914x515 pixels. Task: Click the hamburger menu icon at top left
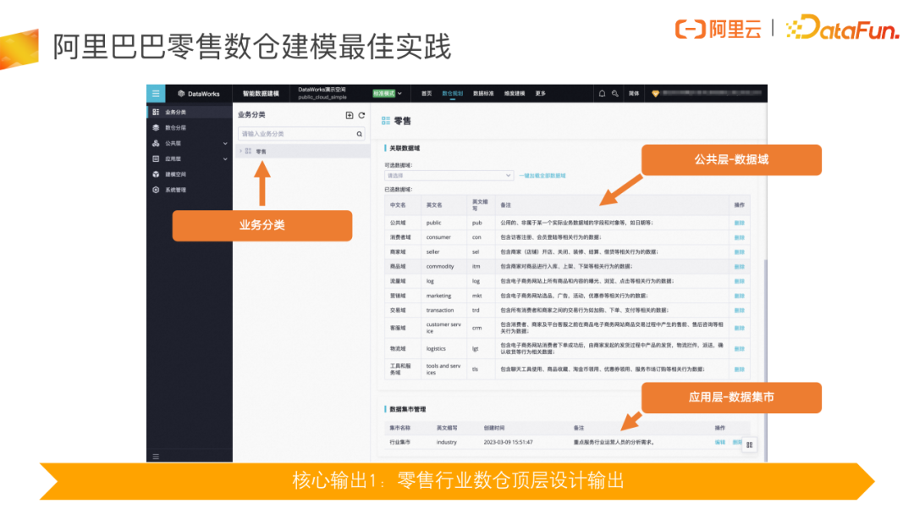(156, 93)
